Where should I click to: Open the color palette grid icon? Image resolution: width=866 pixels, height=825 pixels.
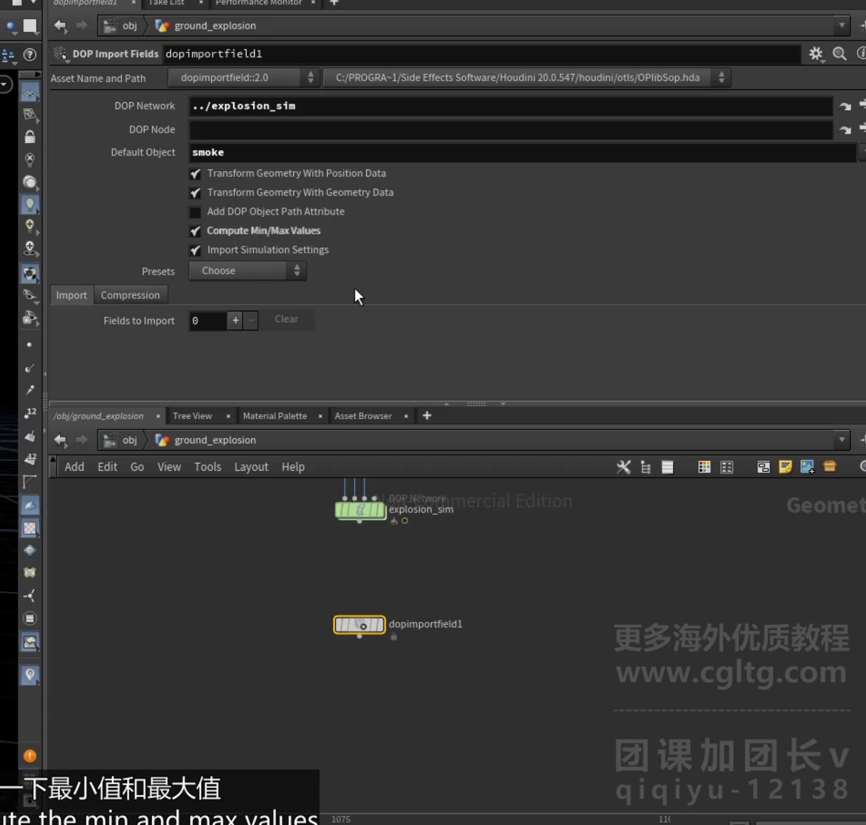click(704, 467)
